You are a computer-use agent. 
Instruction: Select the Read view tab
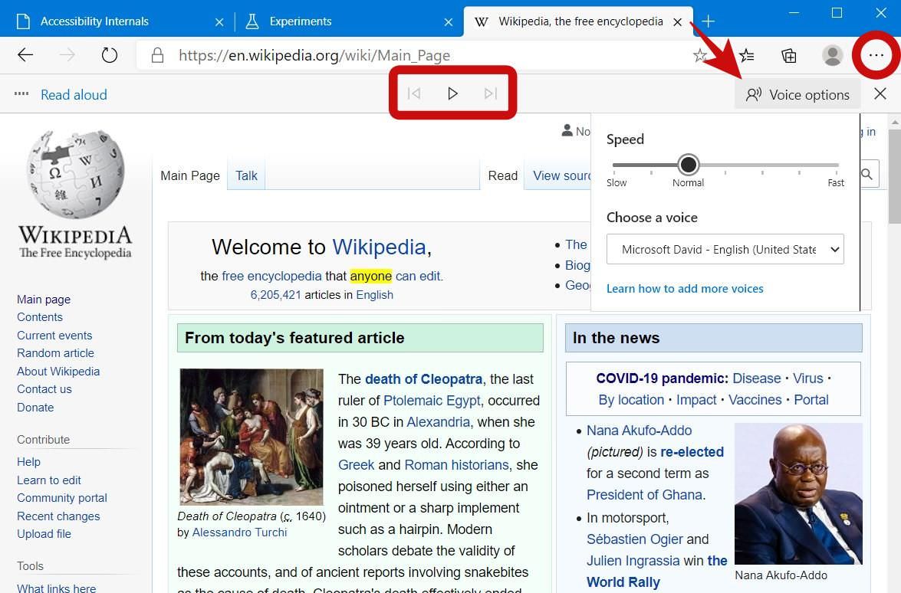point(503,175)
